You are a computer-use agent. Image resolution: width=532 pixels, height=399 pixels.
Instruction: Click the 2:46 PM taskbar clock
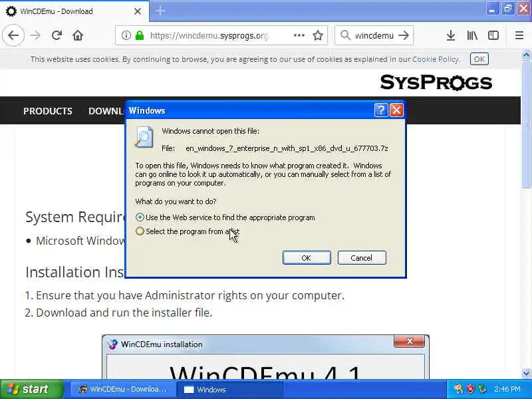tap(507, 389)
